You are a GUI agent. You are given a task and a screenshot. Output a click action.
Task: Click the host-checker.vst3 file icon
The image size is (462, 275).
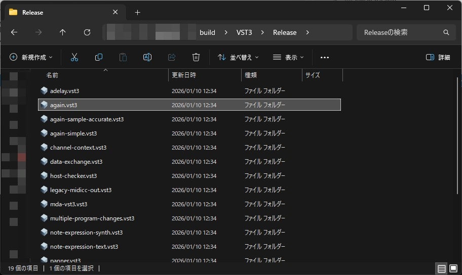[44, 175]
